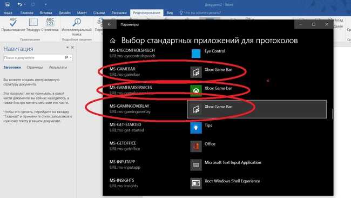Click the MS-GET-STARTED protocol name

[x=125, y=124]
